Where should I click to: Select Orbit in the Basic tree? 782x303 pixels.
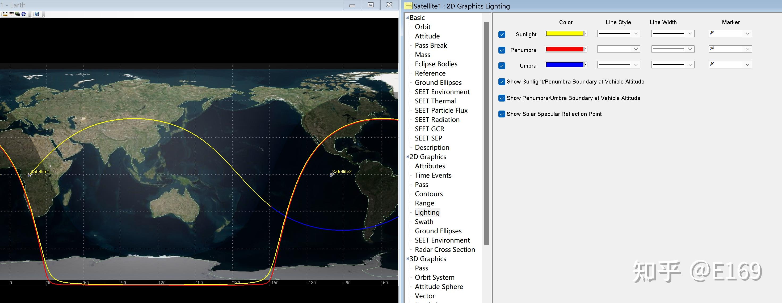click(x=423, y=27)
